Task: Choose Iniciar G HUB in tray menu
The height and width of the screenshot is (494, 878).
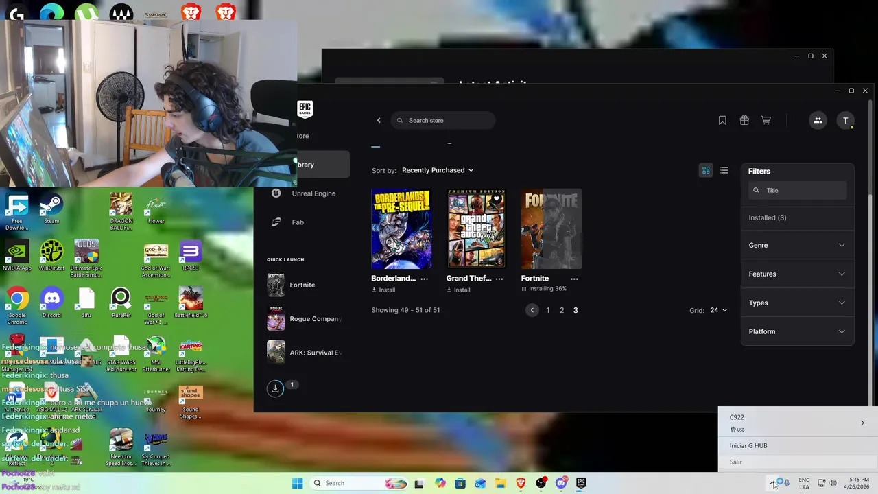Action: [797, 445]
